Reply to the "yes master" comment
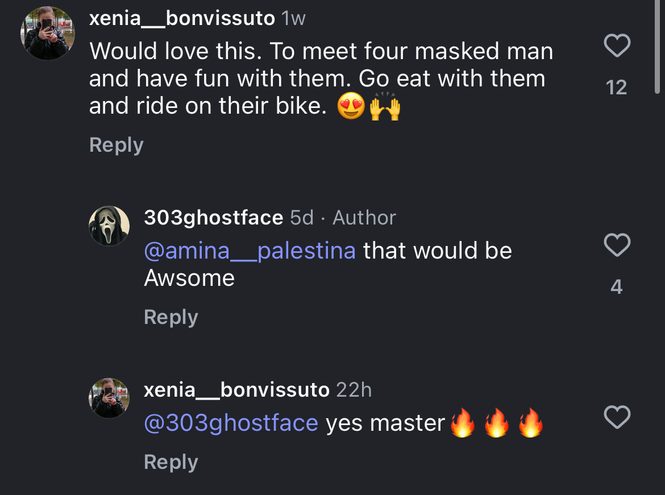 tap(171, 462)
